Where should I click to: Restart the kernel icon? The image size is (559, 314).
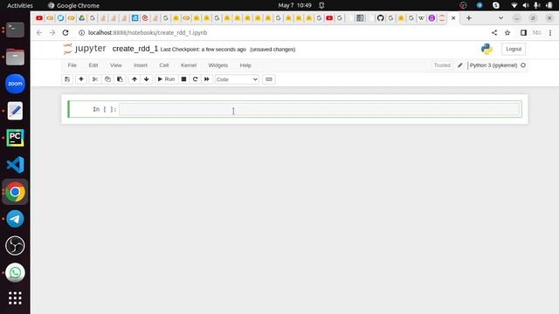[195, 79]
